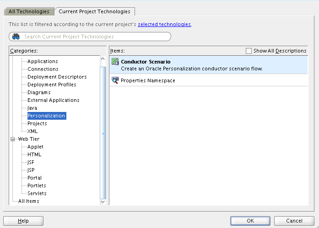Select the All Items node
The height and width of the screenshot is (228, 319).
coord(29,201)
